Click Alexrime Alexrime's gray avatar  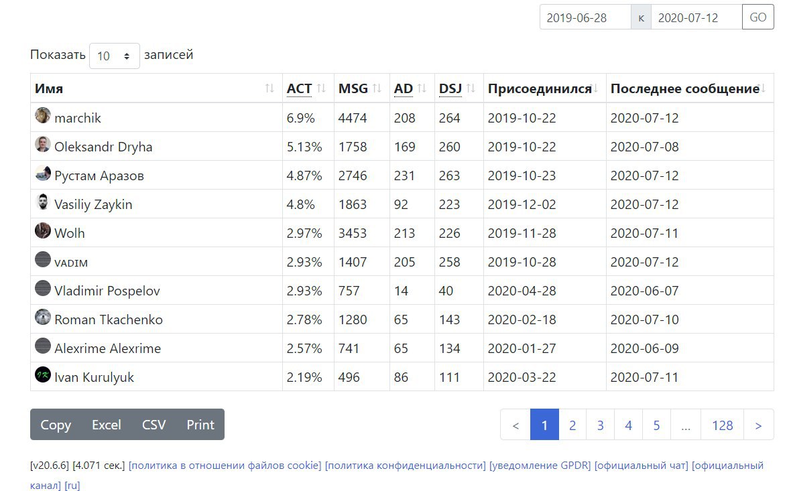43,346
